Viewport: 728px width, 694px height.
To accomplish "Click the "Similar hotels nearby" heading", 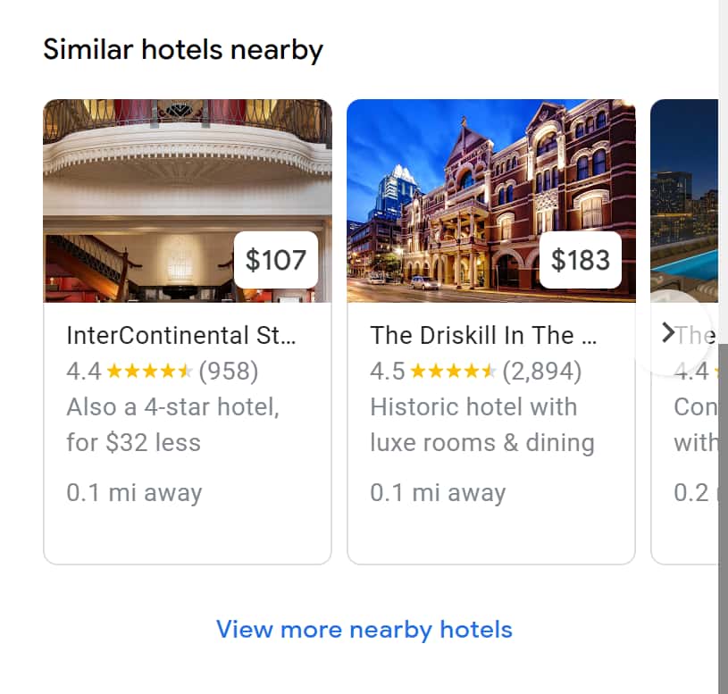I will [x=183, y=49].
